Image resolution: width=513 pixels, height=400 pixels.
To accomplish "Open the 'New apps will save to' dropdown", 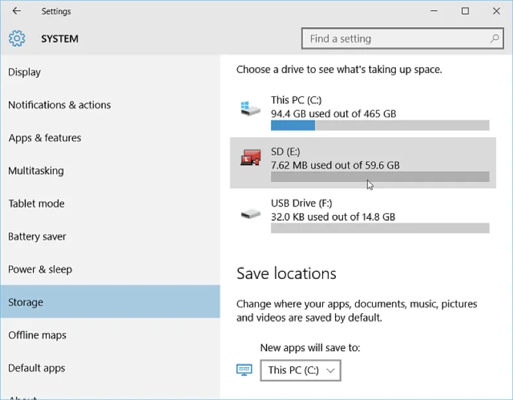I will [x=301, y=370].
